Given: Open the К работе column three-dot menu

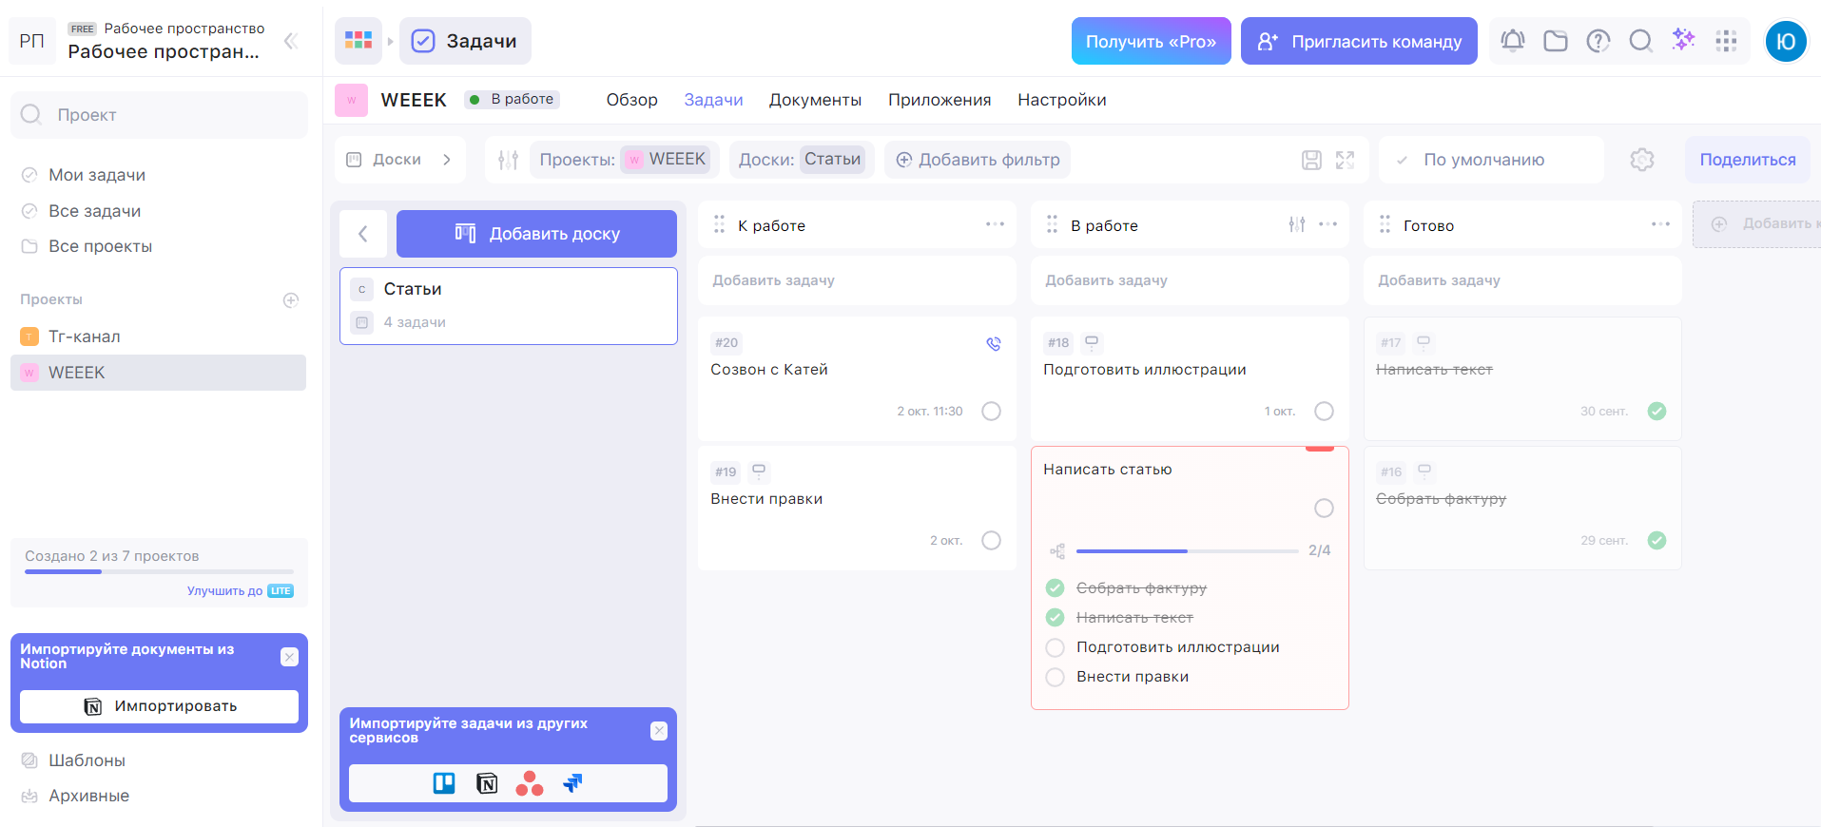Looking at the screenshot, I should coord(995,224).
